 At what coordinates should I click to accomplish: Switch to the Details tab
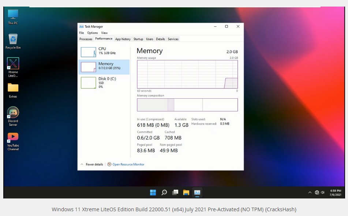pyautogui.click(x=161, y=39)
